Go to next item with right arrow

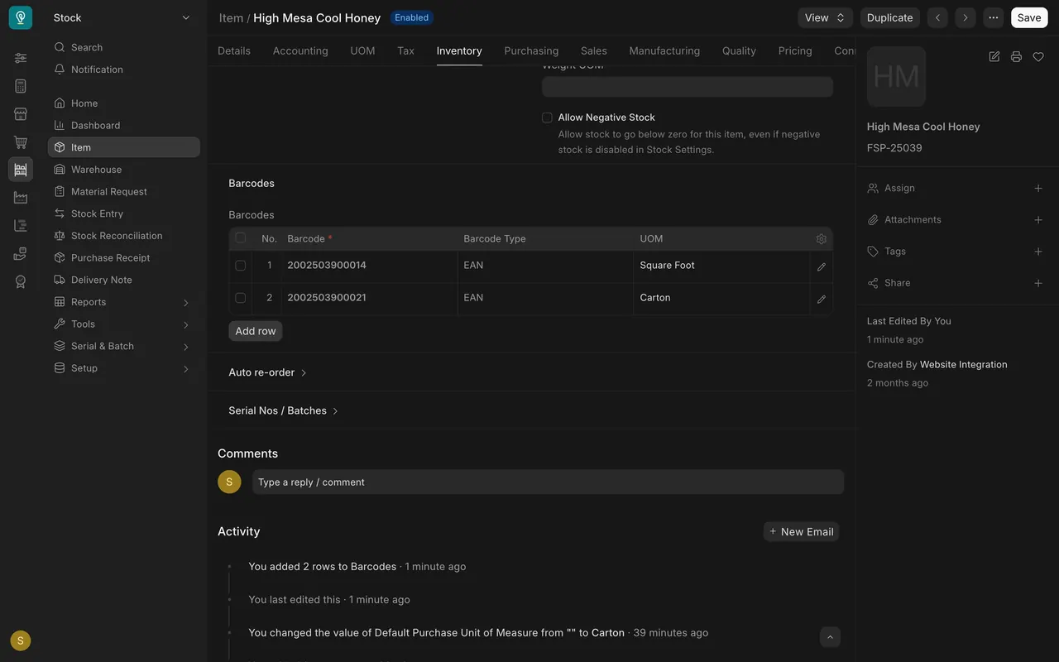point(965,17)
